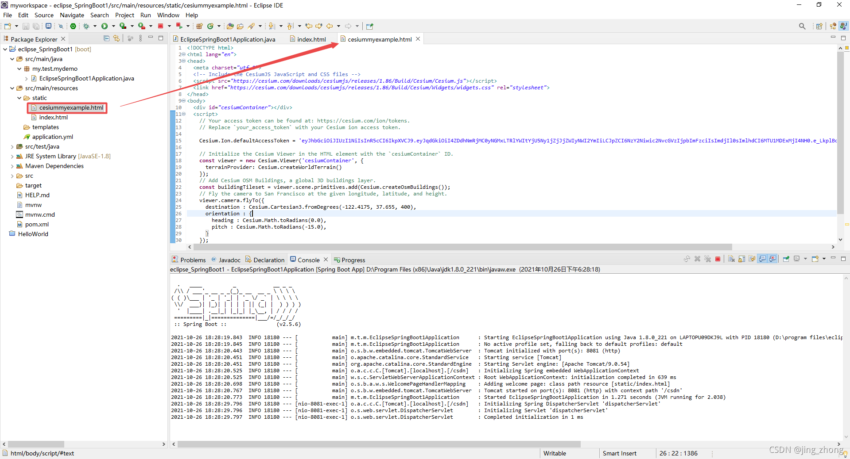This screenshot has width=850, height=459.
Task: Open the Window menu
Action: click(168, 15)
